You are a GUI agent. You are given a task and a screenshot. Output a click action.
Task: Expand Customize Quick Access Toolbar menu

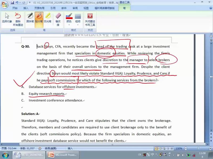click(30, 3)
